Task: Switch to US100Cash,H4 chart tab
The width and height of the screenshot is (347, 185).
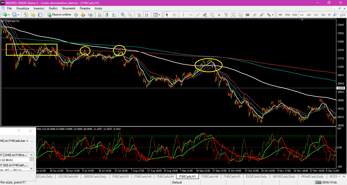Action: pyautogui.click(x=68, y=176)
